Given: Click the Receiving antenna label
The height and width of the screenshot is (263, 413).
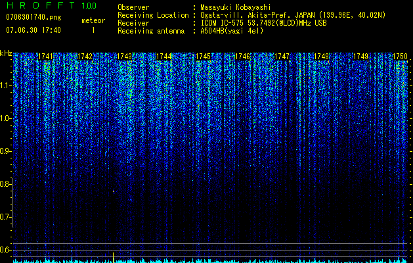Looking at the screenshot, I should tap(151, 31).
